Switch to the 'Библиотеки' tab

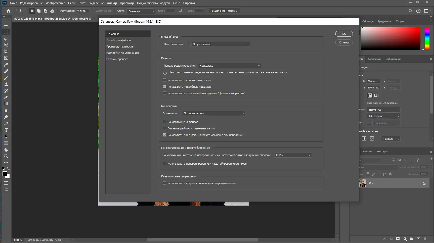pyautogui.click(x=393, y=59)
